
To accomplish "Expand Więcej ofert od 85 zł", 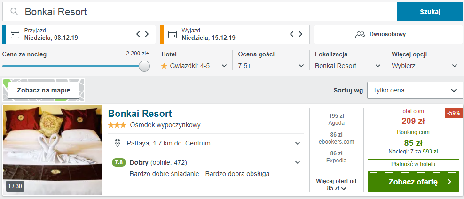I will tap(337, 184).
